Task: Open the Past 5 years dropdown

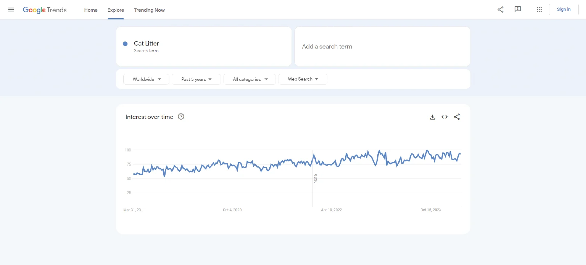Action: tap(196, 79)
